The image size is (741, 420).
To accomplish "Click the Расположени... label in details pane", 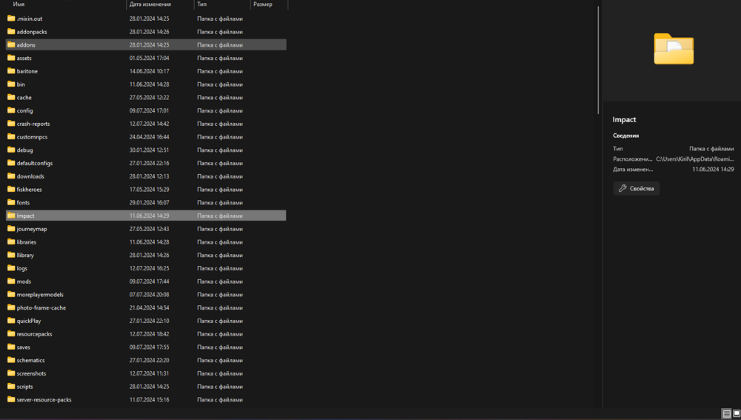I will pos(632,159).
